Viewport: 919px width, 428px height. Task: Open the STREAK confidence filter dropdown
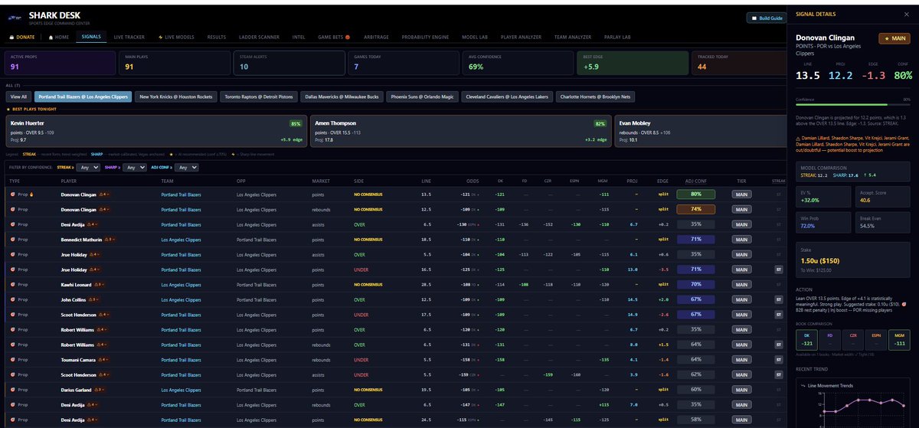pos(89,167)
